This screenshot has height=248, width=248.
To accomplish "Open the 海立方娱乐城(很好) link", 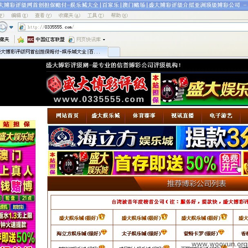I will [78, 233].
